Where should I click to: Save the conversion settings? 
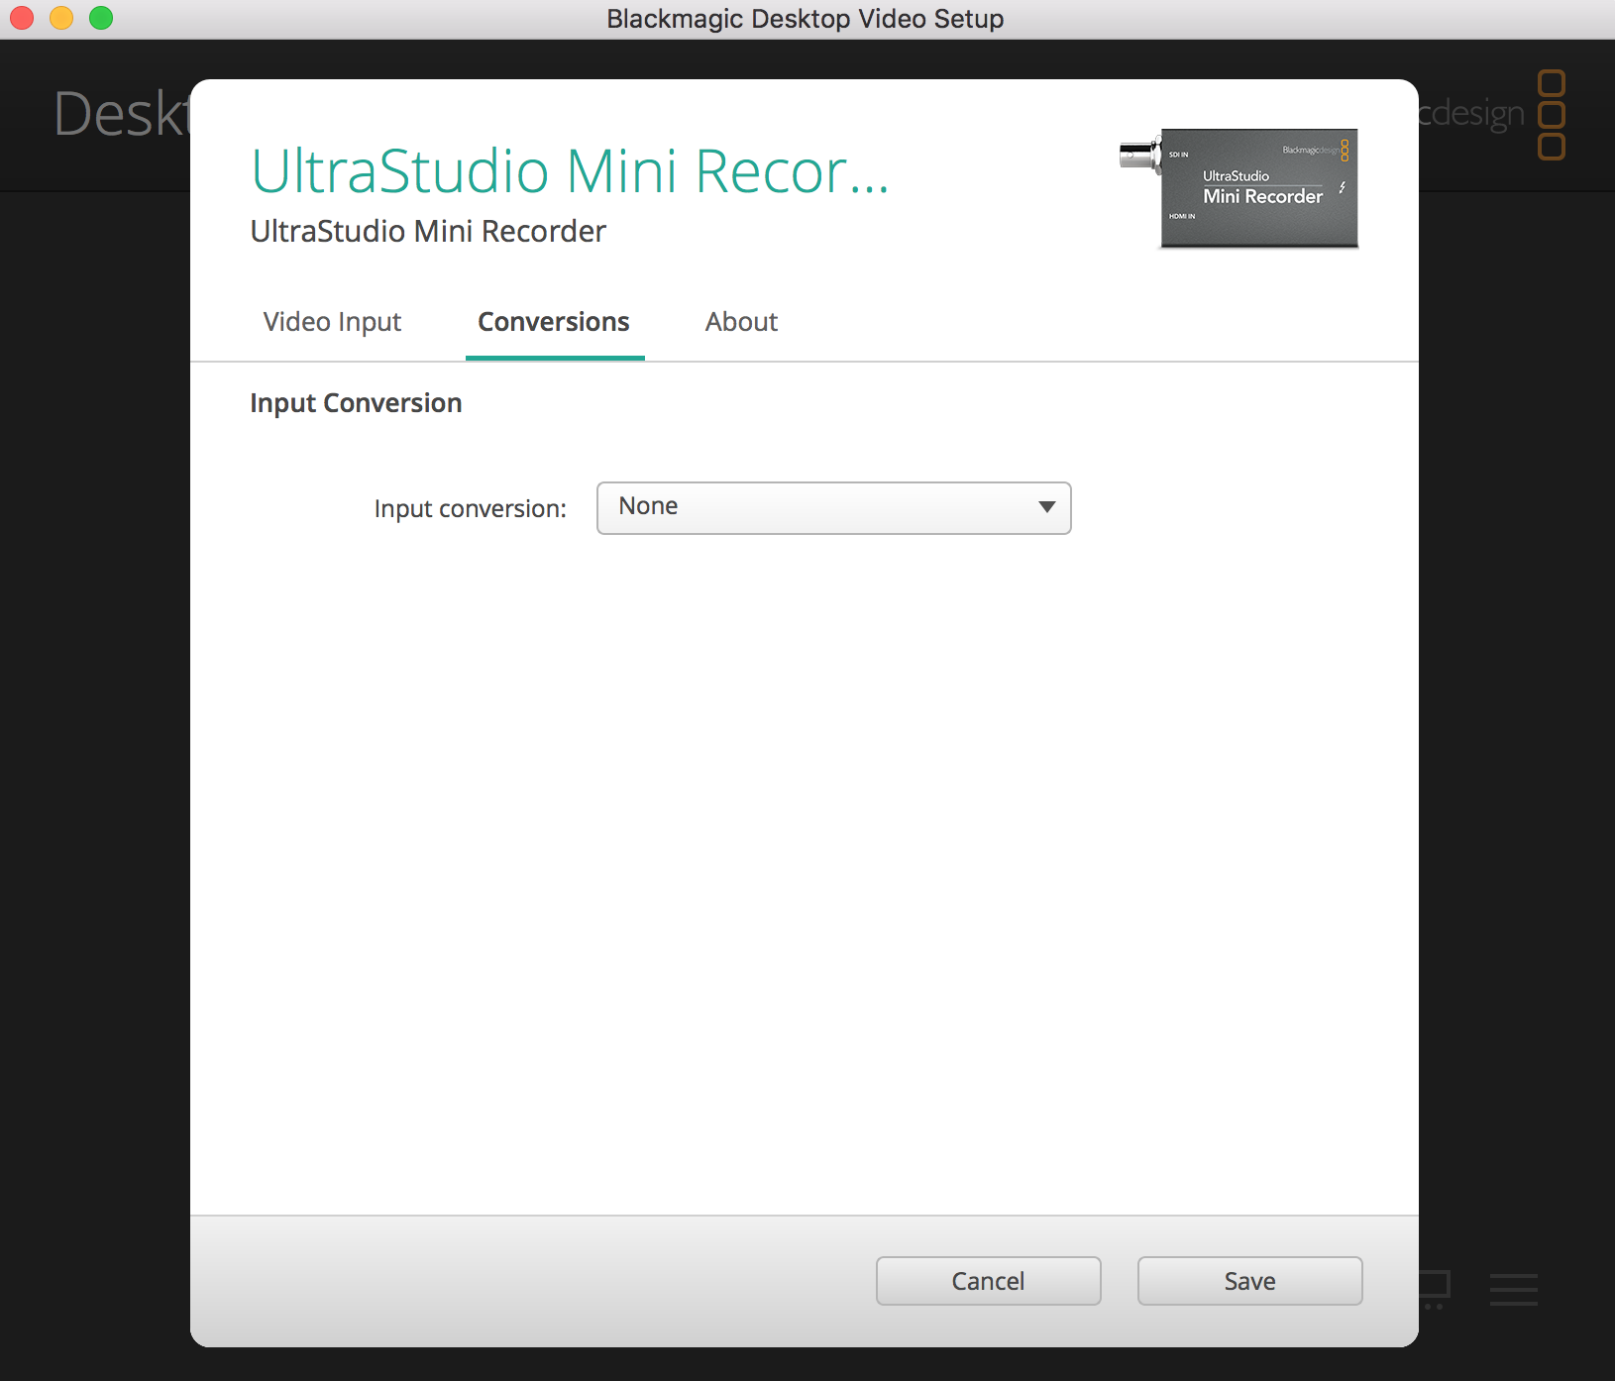[x=1249, y=1281]
